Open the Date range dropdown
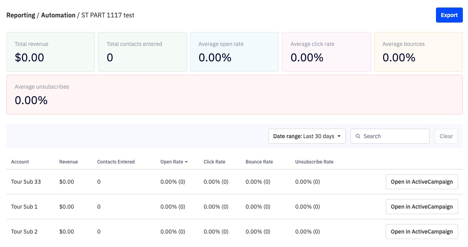This screenshot has width=468, height=247. 307,136
